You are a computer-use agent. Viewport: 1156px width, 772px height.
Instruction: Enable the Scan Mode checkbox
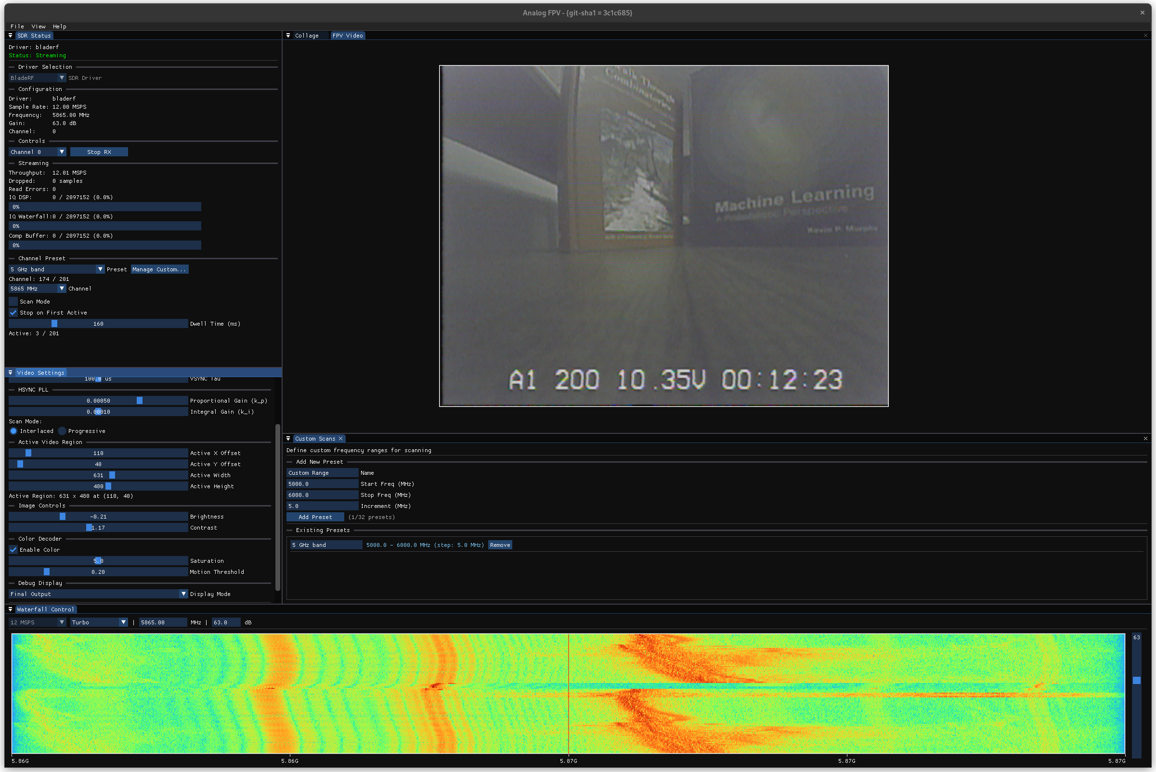[13, 301]
